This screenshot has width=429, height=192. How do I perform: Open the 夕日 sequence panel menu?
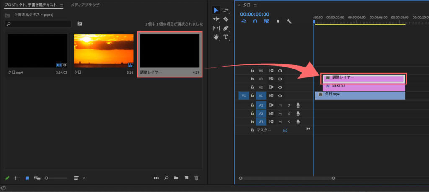255,5
